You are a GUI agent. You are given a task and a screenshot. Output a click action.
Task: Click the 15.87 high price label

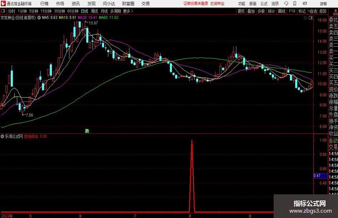(93, 23)
